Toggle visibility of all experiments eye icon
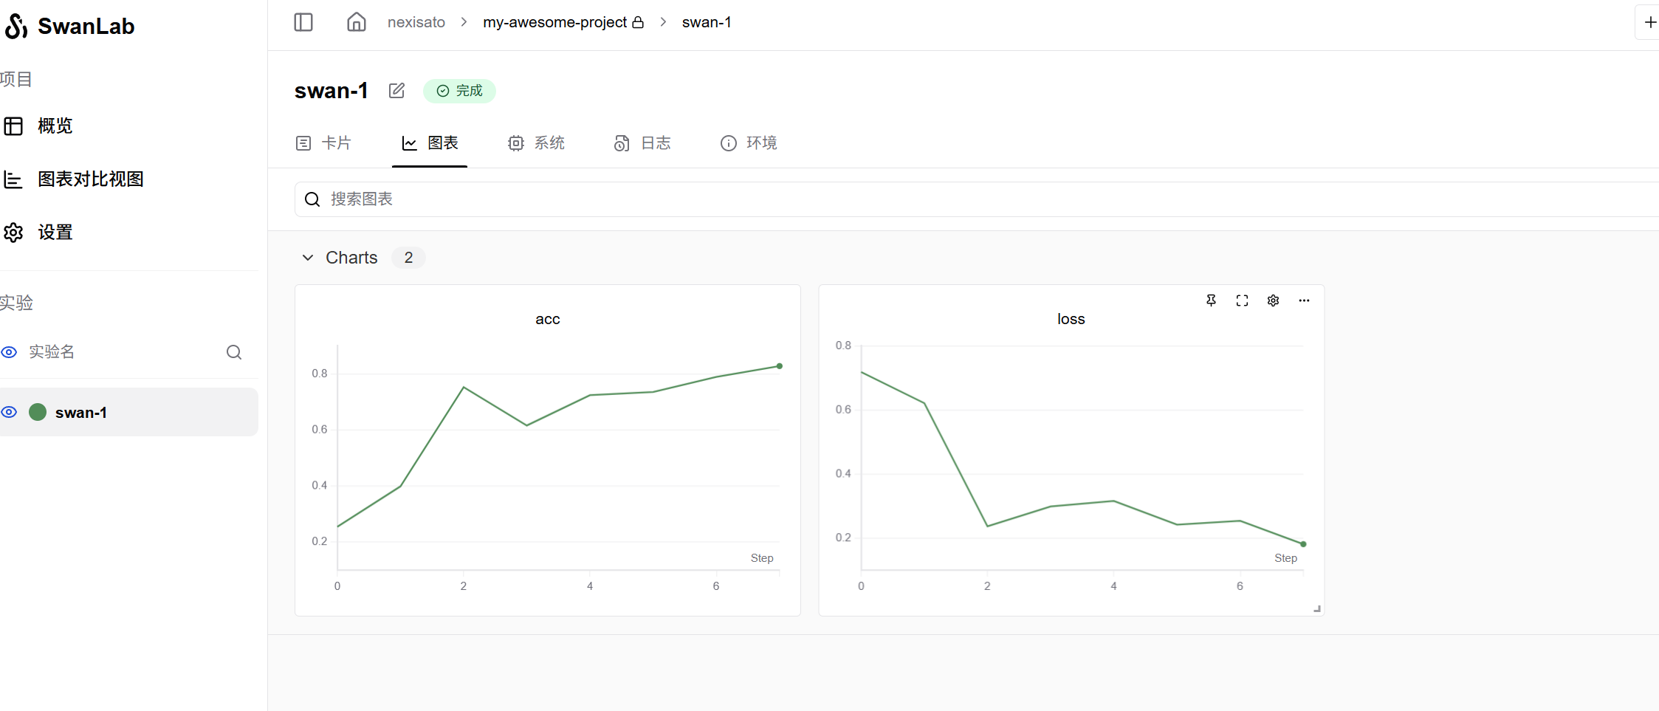Image resolution: width=1659 pixels, height=711 pixels. pyautogui.click(x=9, y=352)
